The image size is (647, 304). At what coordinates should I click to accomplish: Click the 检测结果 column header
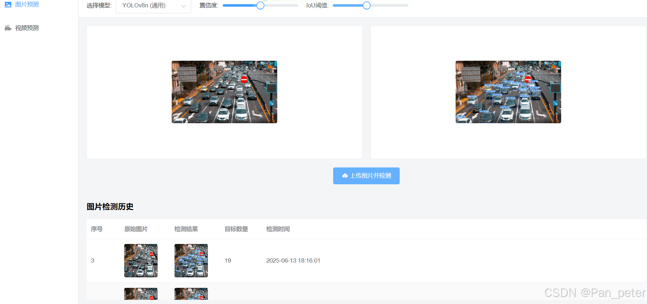point(186,229)
